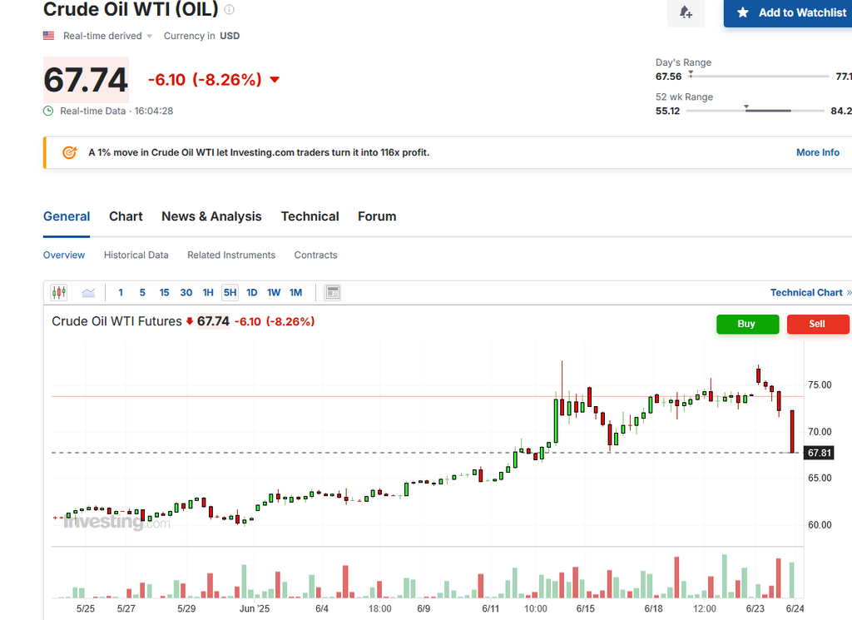Image resolution: width=852 pixels, height=620 pixels.
Task: Select the Overview sub-tab
Action: [x=64, y=255]
